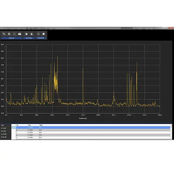174x174 pixels.
Task: Open the language globe icon
Action: click(32, 34)
